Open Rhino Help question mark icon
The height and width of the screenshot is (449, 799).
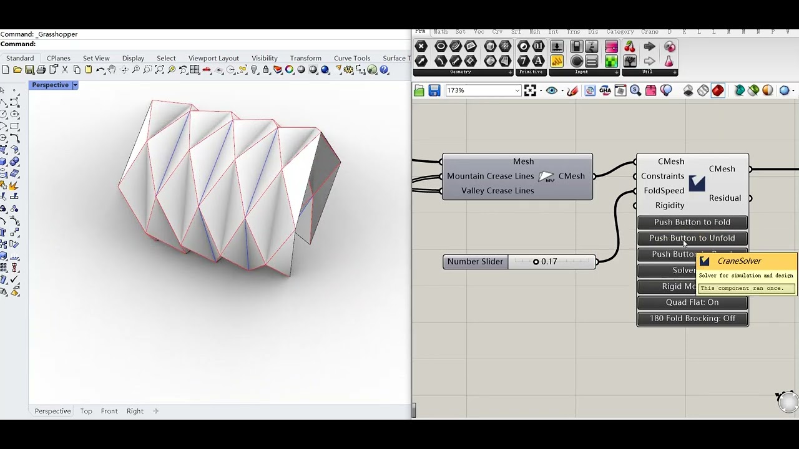[x=385, y=70]
